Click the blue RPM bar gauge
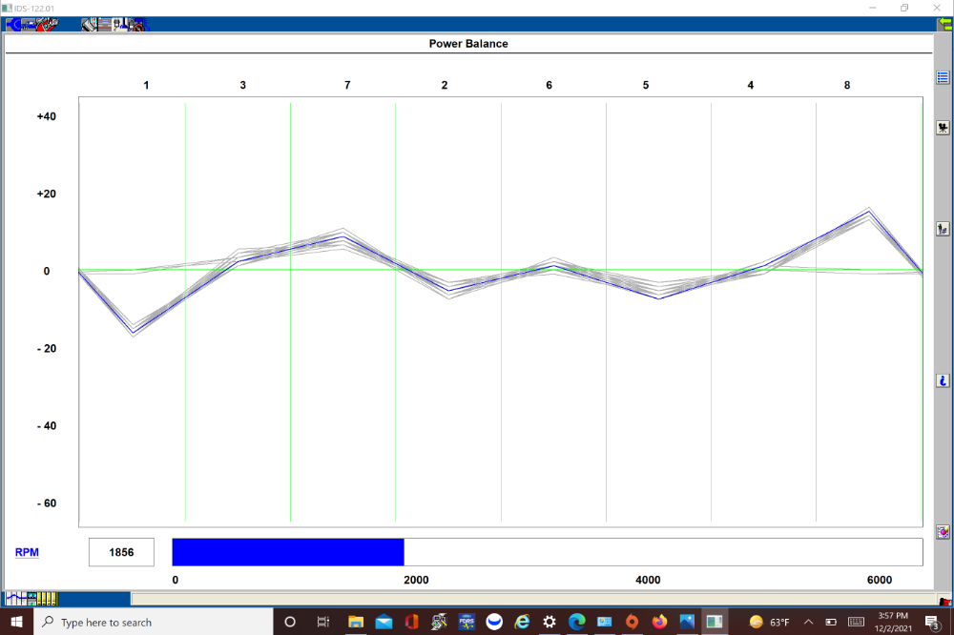 coord(287,552)
